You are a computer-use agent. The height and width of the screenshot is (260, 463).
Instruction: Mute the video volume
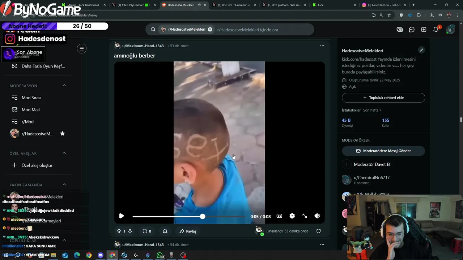pyautogui.click(x=317, y=216)
